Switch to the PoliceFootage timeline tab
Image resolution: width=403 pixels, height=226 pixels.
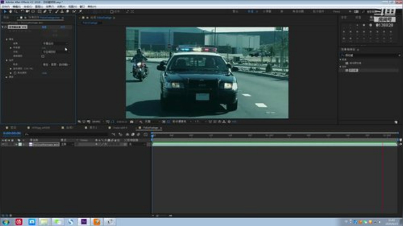(151, 128)
